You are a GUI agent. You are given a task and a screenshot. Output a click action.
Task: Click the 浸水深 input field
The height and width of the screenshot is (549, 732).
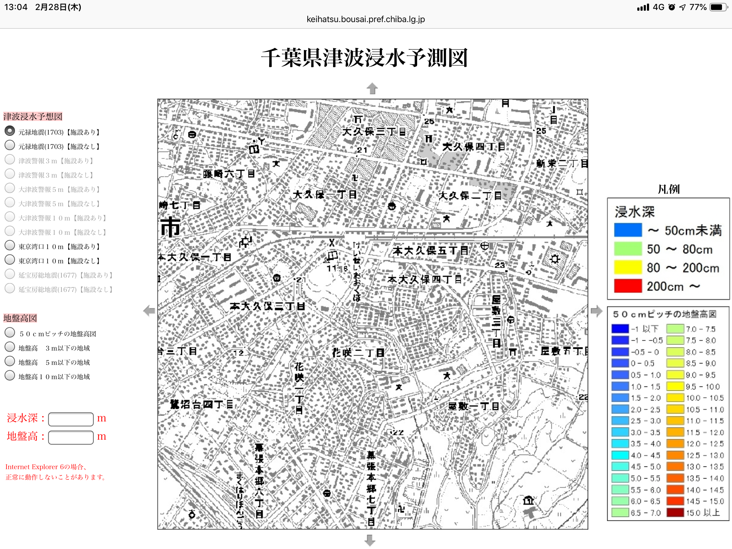click(71, 419)
